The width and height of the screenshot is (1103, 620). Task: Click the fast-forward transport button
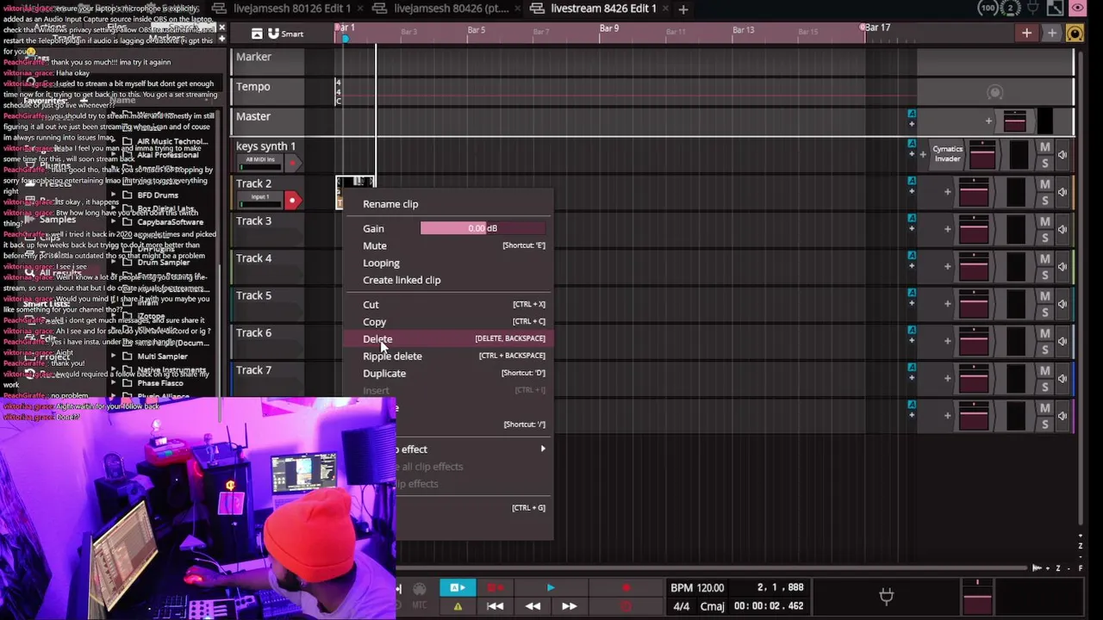point(570,606)
